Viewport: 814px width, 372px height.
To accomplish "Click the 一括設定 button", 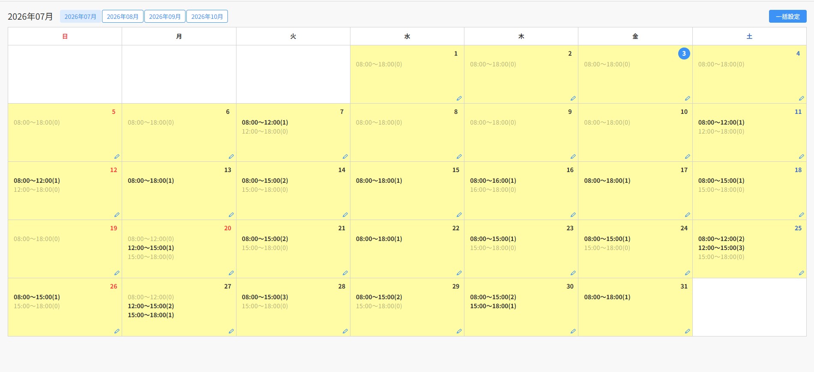I will click(787, 16).
